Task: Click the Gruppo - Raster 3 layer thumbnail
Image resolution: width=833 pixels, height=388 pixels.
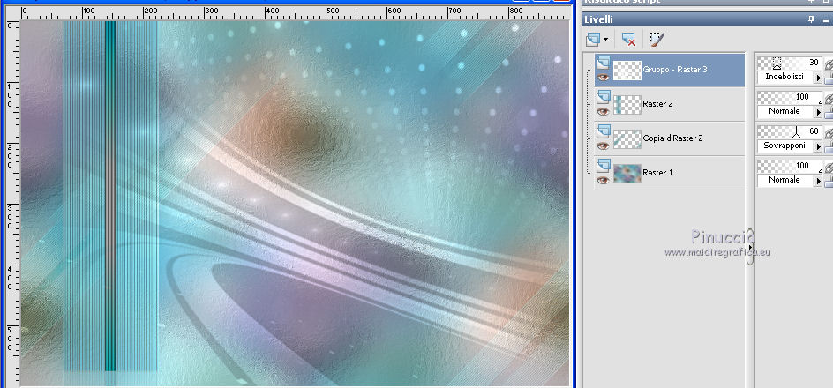Action: [x=627, y=71]
